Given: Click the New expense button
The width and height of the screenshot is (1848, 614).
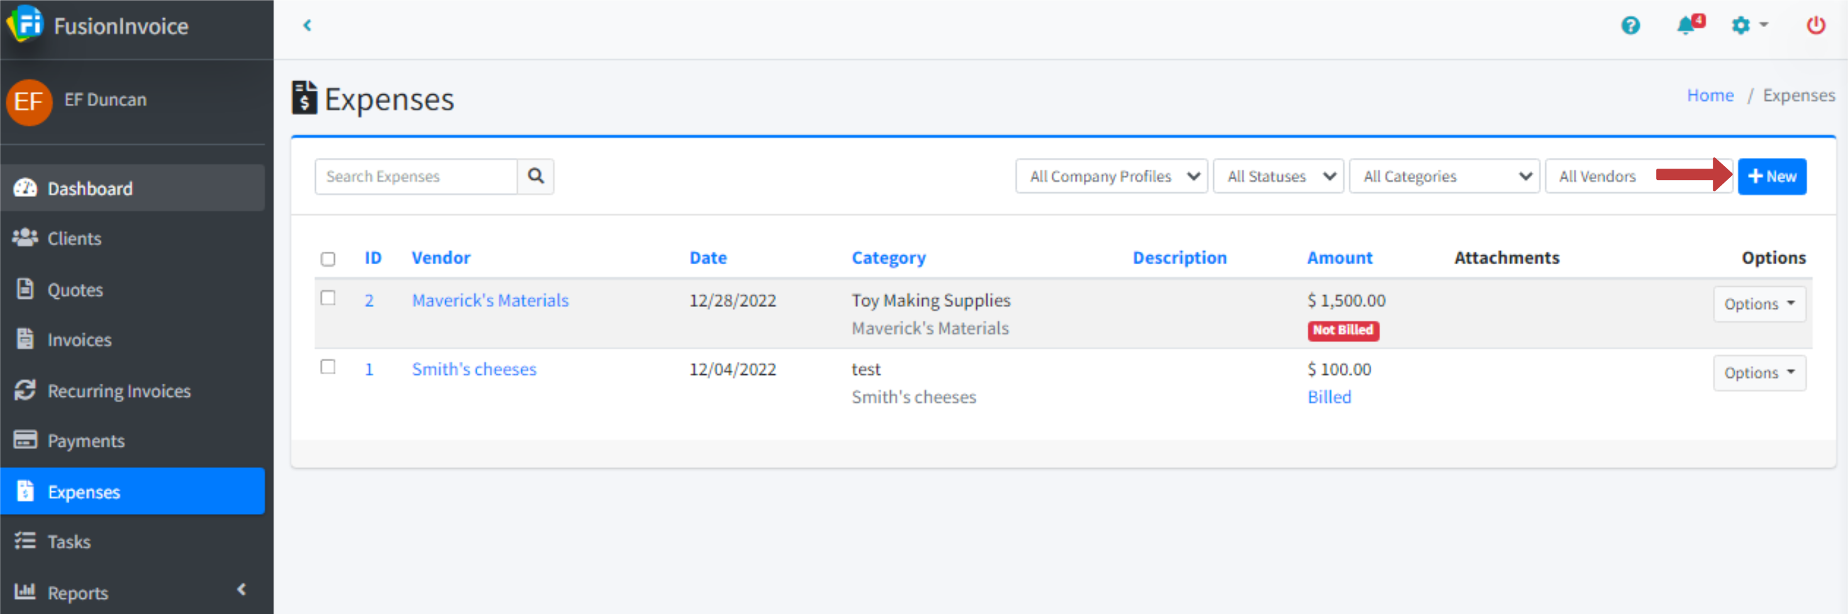Looking at the screenshot, I should tap(1771, 176).
